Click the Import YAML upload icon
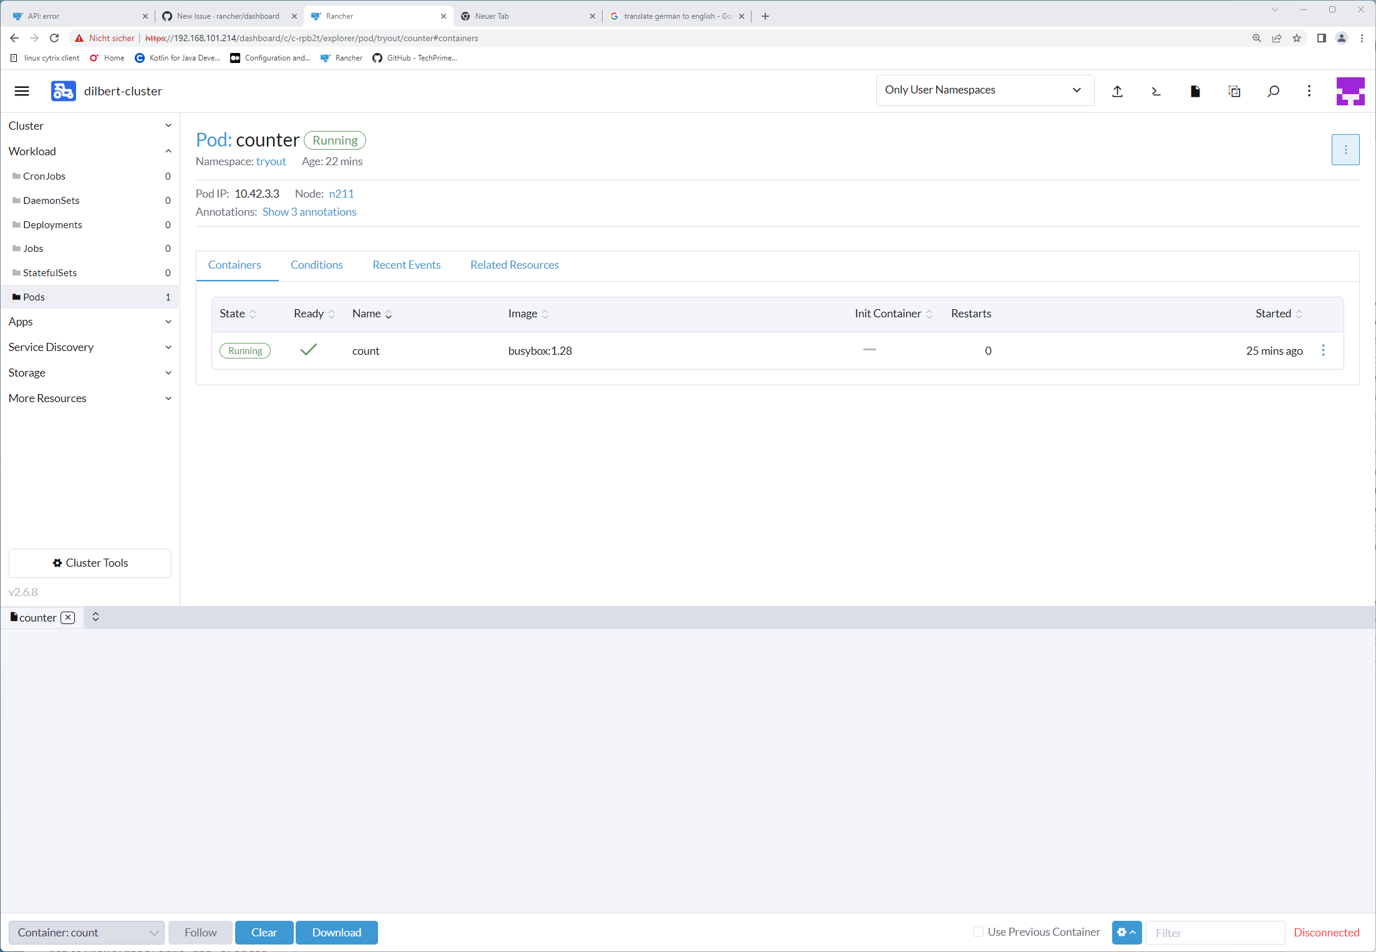The image size is (1376, 952). [1117, 91]
